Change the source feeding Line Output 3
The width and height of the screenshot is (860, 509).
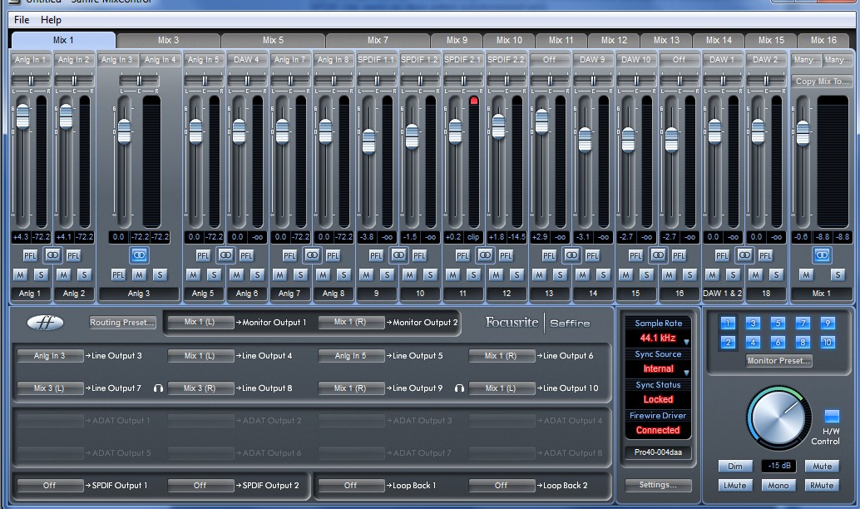[50, 355]
